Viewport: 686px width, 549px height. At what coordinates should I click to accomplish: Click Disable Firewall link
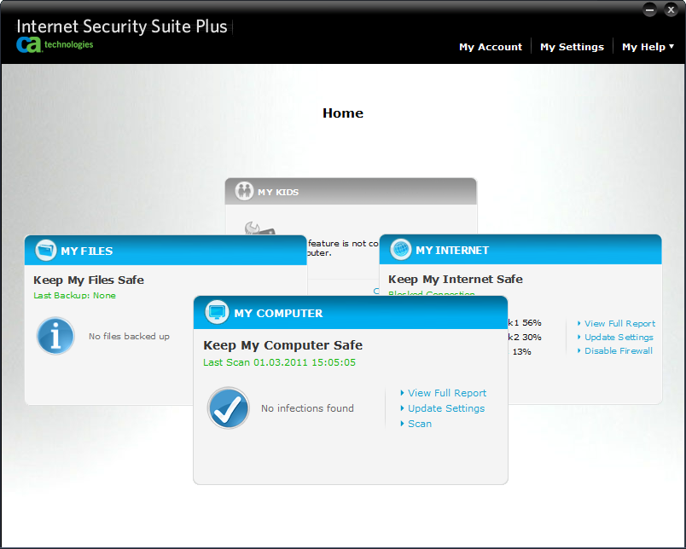[x=618, y=350]
